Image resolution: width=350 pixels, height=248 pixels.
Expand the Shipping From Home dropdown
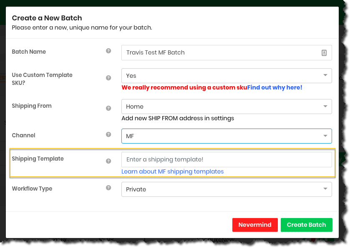click(227, 107)
